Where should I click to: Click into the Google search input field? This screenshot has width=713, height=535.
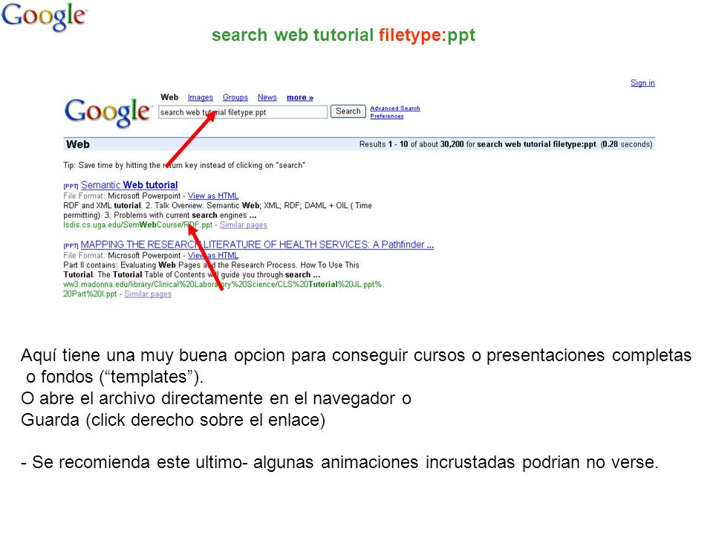243,112
